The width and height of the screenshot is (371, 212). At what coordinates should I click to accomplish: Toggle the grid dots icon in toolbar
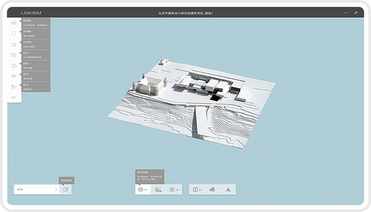pos(212,189)
